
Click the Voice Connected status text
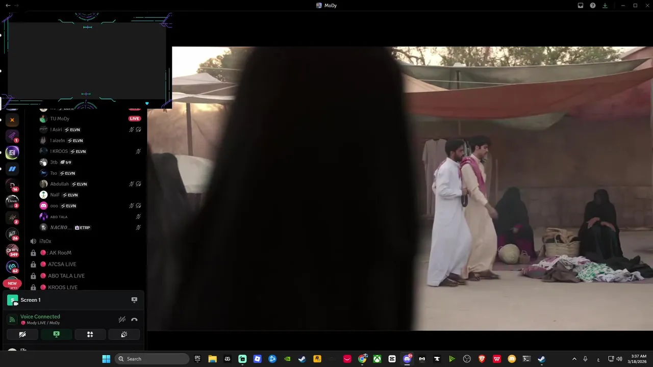(x=40, y=317)
